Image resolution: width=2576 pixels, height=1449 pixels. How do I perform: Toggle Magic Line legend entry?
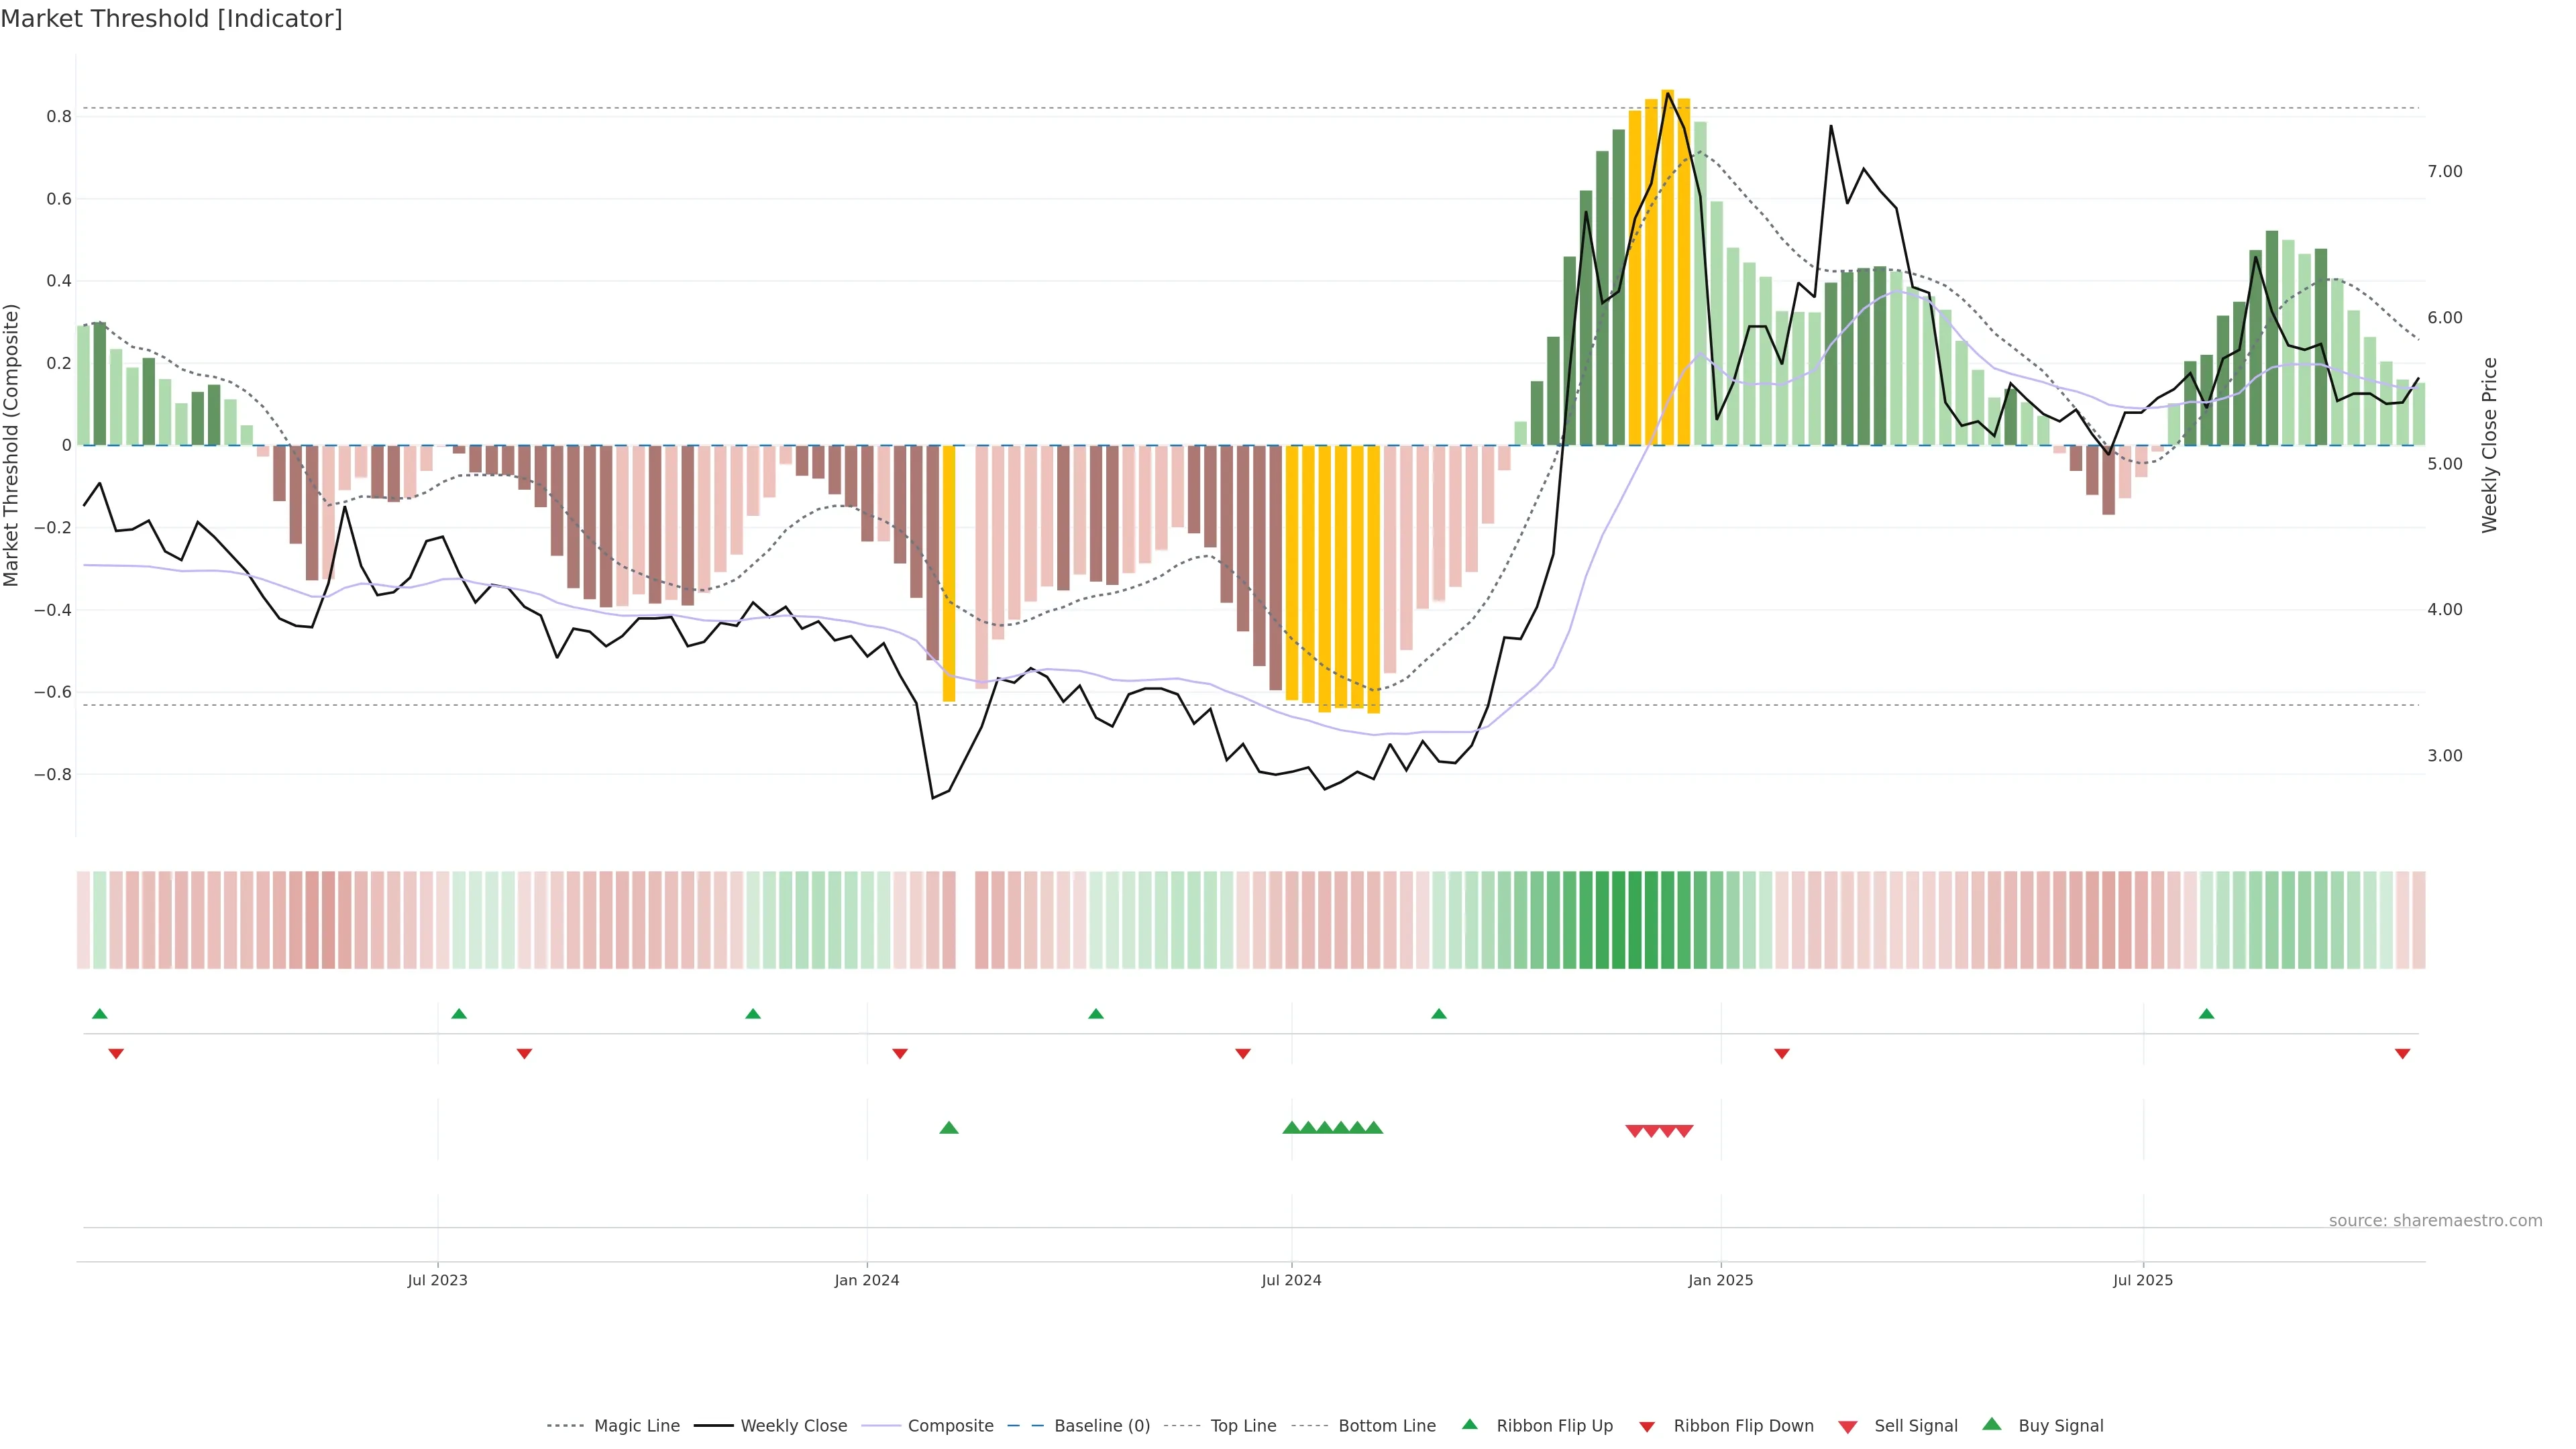[x=636, y=1425]
